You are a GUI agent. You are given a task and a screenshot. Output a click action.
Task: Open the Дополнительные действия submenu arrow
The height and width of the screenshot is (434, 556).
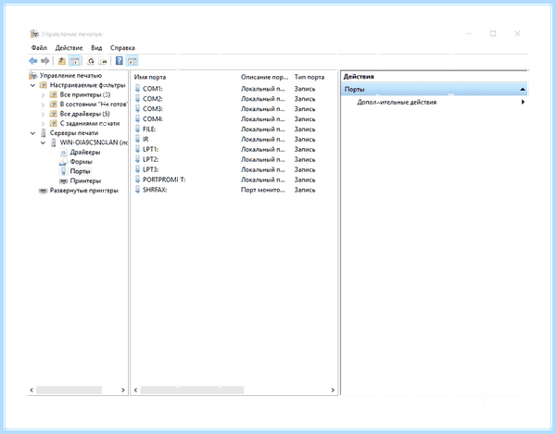coord(523,102)
